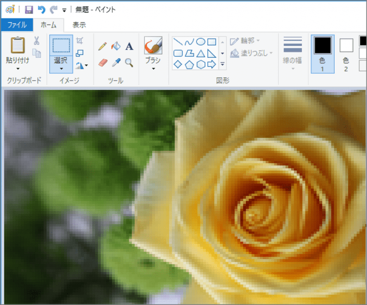
Task: Select the Text tool
Action: click(129, 46)
